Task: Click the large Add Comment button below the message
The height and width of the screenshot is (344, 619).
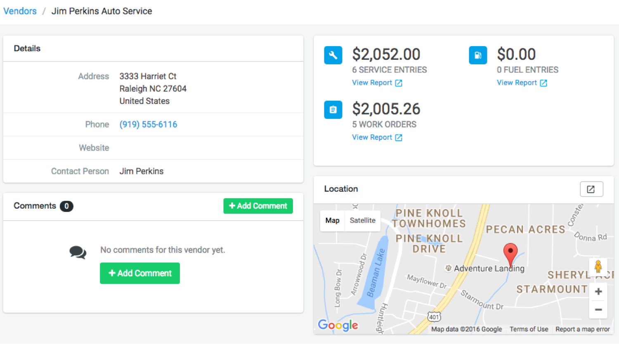Action: point(140,273)
